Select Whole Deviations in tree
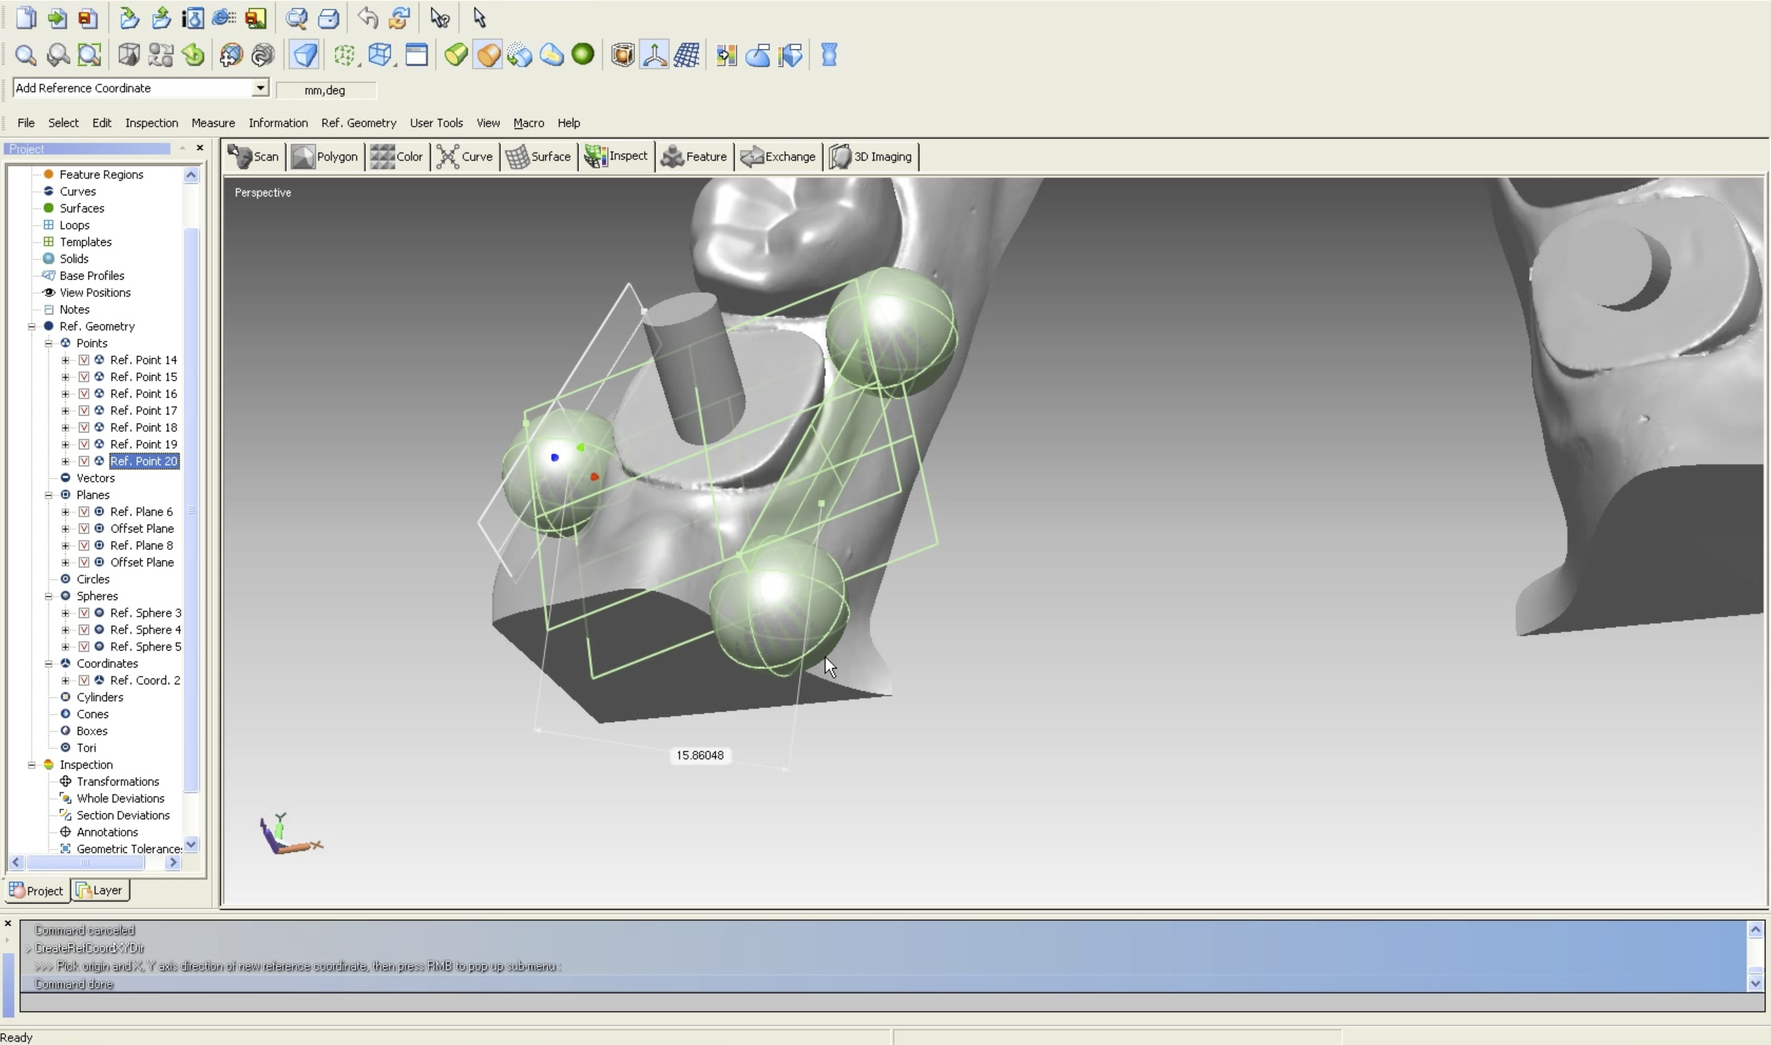 [120, 798]
